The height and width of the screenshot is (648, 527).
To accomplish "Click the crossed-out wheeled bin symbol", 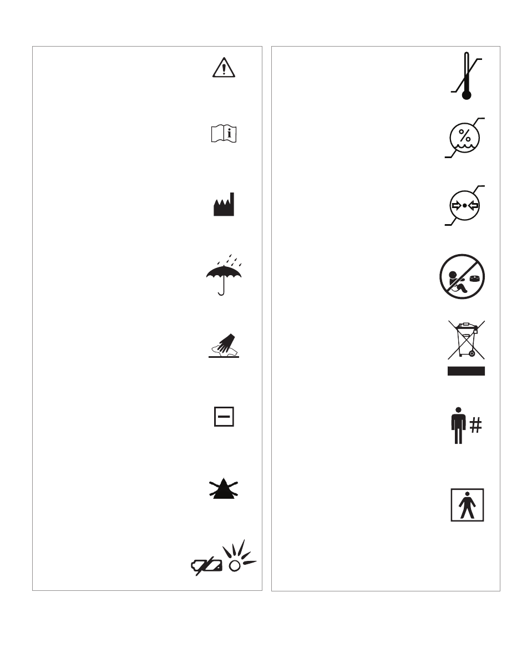I will 466,340.
